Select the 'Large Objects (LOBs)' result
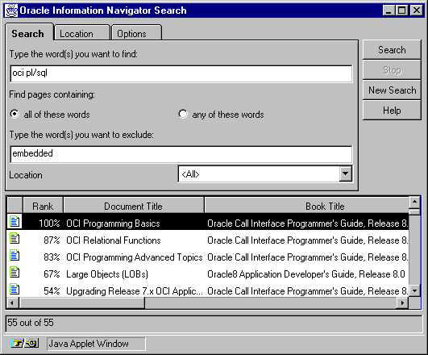428x355 pixels. tap(107, 274)
